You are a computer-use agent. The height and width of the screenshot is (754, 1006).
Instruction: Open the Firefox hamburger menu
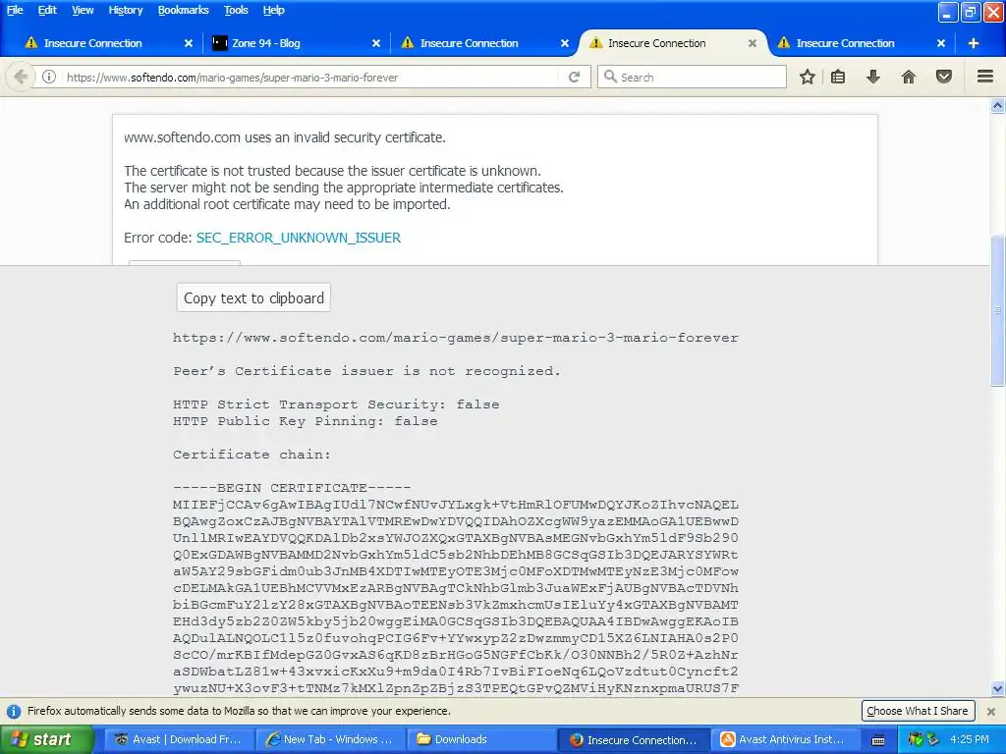[x=985, y=77]
